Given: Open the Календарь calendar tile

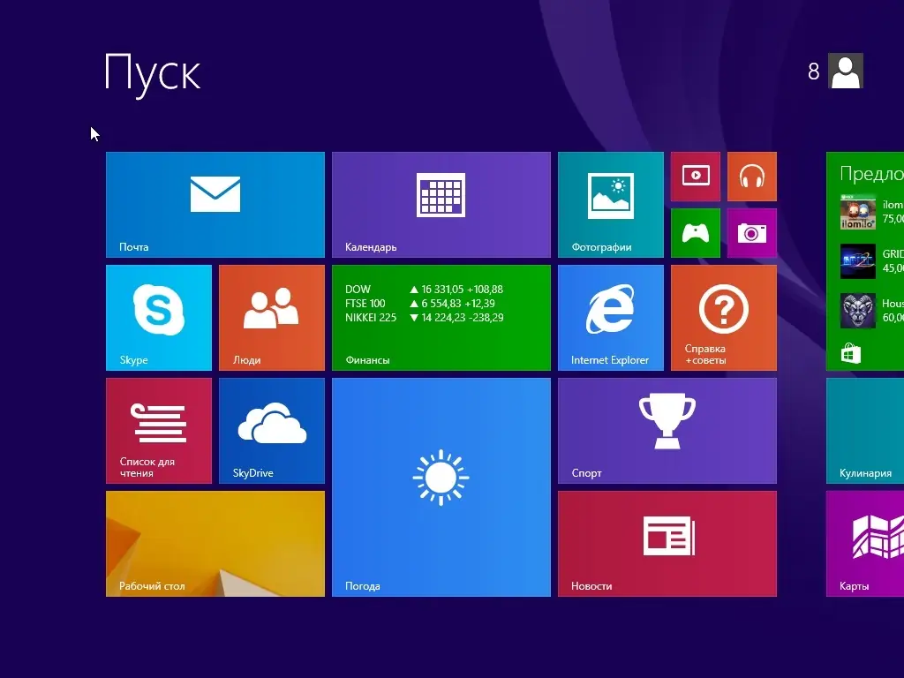Looking at the screenshot, I should [x=441, y=205].
